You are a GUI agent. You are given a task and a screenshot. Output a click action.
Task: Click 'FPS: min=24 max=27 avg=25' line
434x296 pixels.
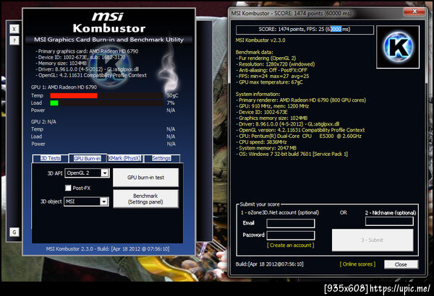273,77
